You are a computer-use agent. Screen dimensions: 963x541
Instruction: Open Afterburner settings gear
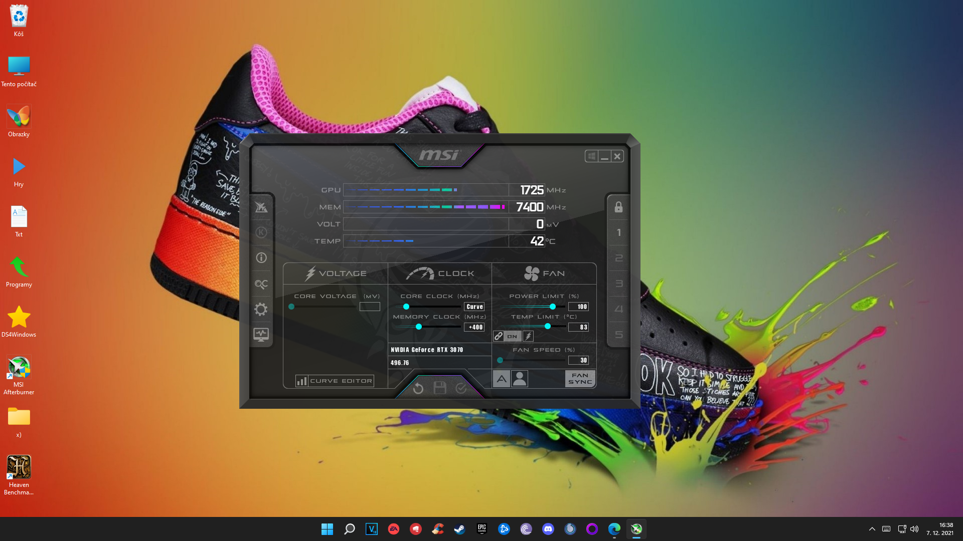pos(261,309)
